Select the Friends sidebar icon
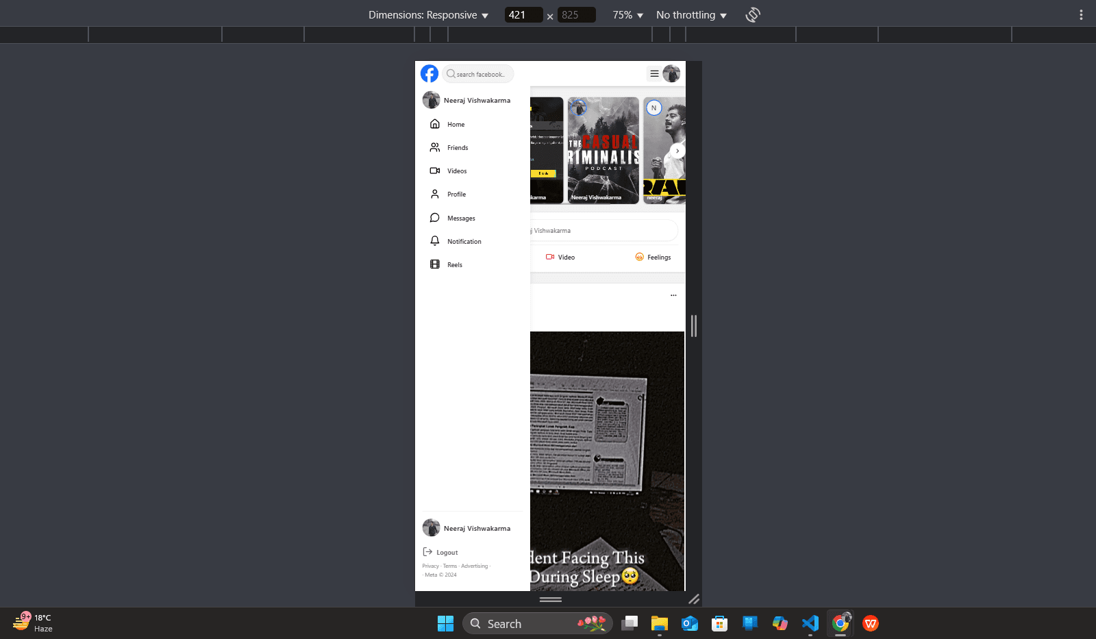Image resolution: width=1096 pixels, height=639 pixels. [x=436, y=147]
